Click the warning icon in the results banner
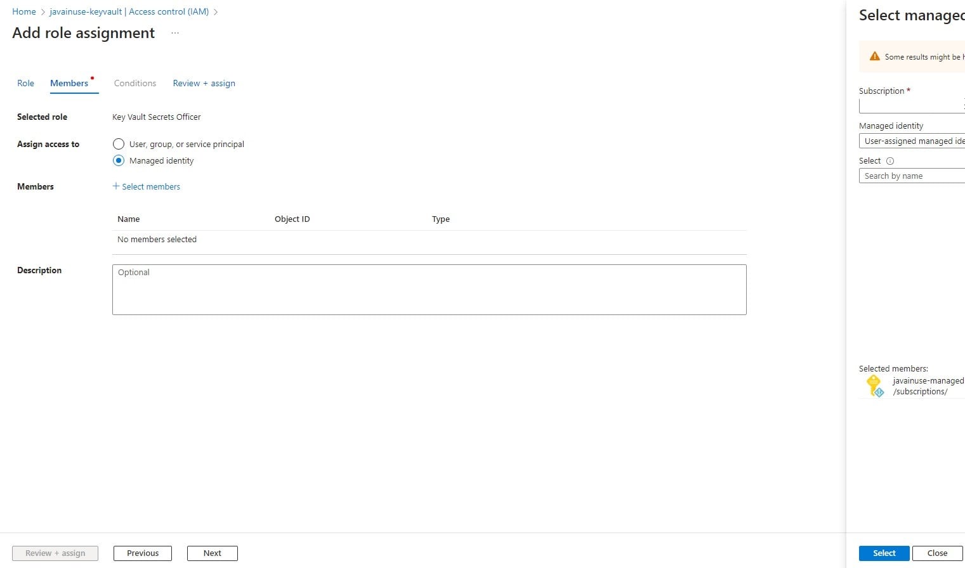 click(874, 56)
